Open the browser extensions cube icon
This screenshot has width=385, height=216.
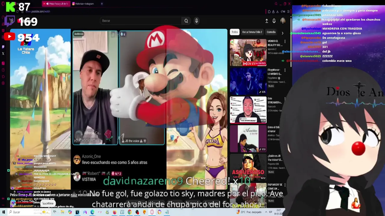pos(269,11)
